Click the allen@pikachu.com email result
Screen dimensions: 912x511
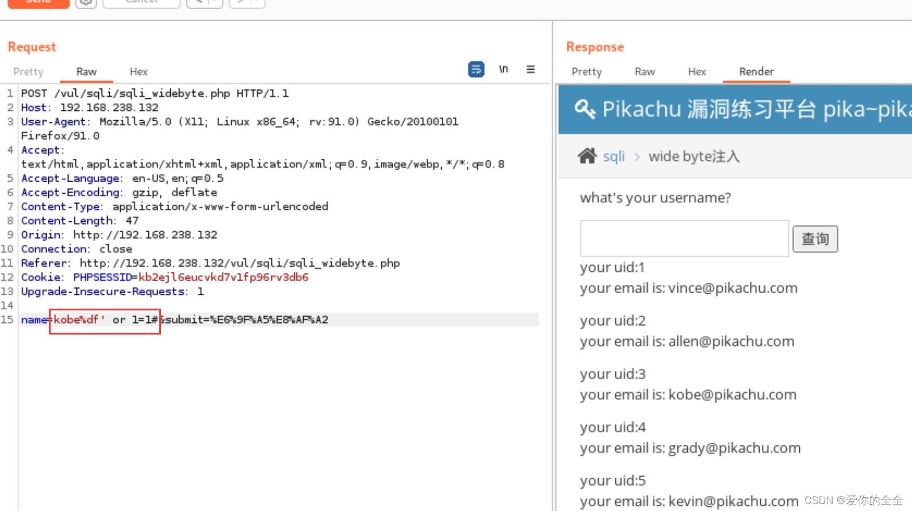(x=731, y=341)
